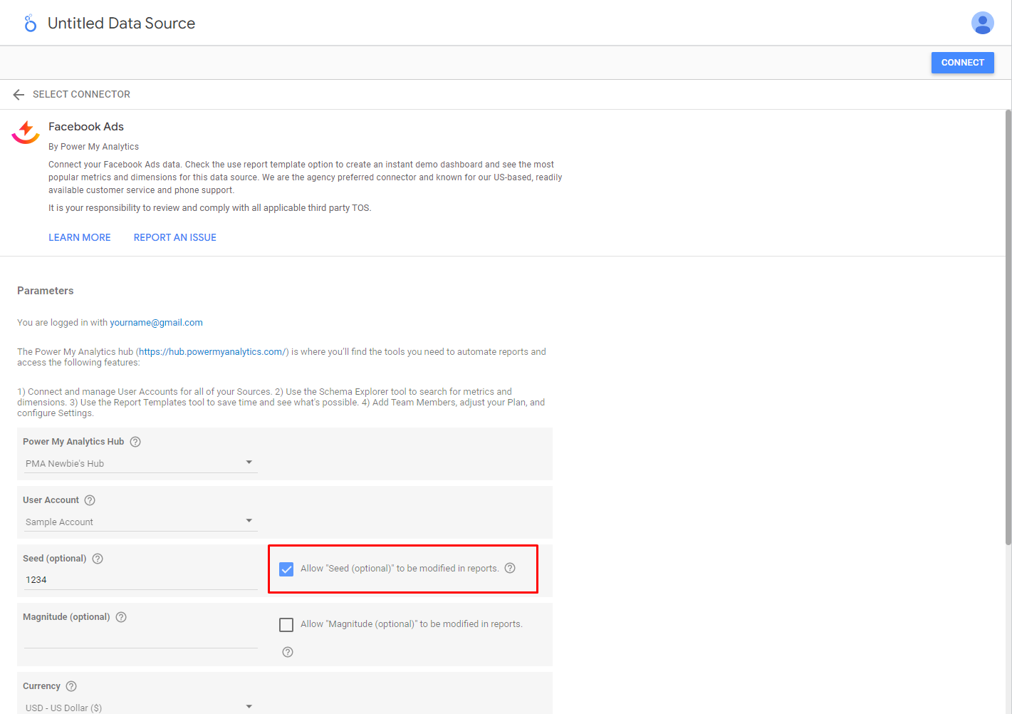The width and height of the screenshot is (1012, 714).
Task: Click the REPORT AN ISSUE link
Action: coord(175,237)
